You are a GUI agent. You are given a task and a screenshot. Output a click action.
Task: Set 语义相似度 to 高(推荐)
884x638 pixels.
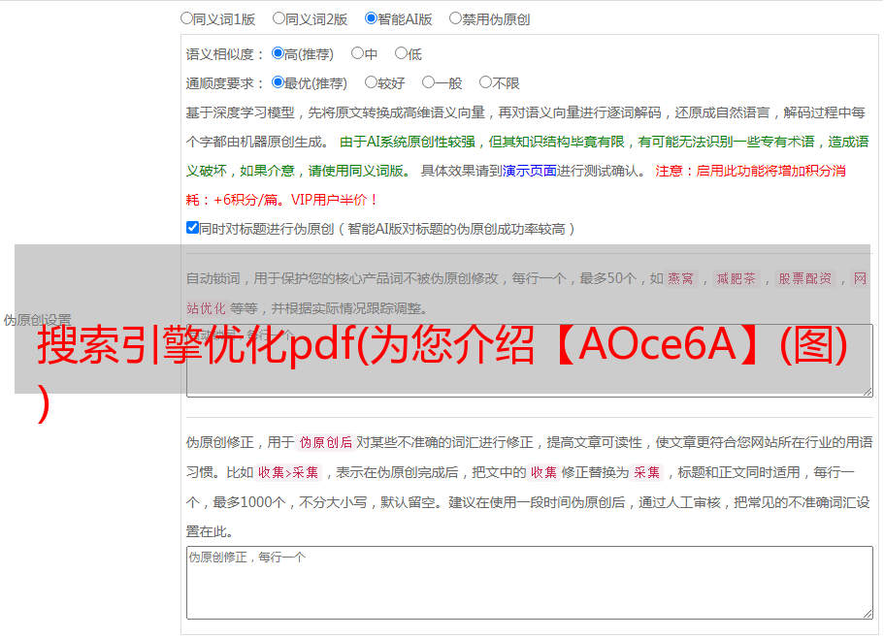tap(278, 53)
